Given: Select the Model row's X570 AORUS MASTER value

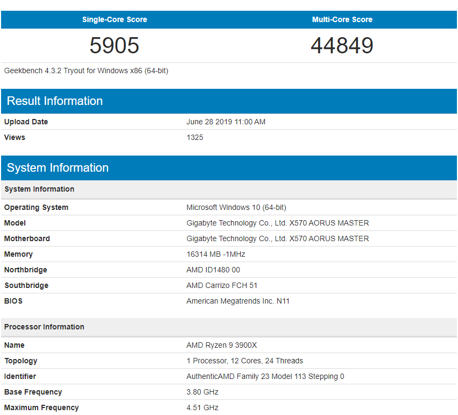Looking at the screenshot, I should tap(278, 223).
